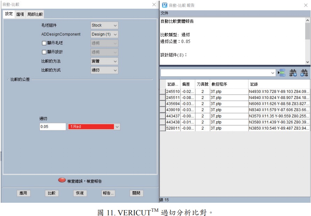Image resolution: width=311 pixels, height=216 pixels.
Task: Click the 恢復 button
Action: pyautogui.click(x=80, y=193)
